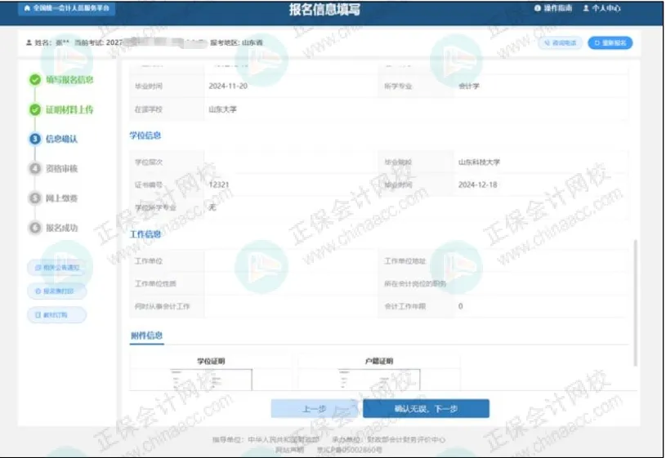Select step 6 circle icon for 报名成功
Screen dimensions: 666x458
(35, 228)
